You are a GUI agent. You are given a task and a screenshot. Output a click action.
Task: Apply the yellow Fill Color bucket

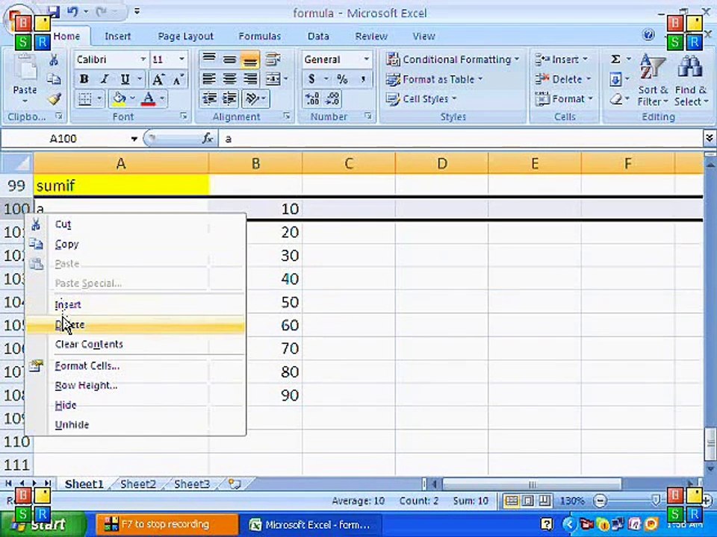coord(119,98)
